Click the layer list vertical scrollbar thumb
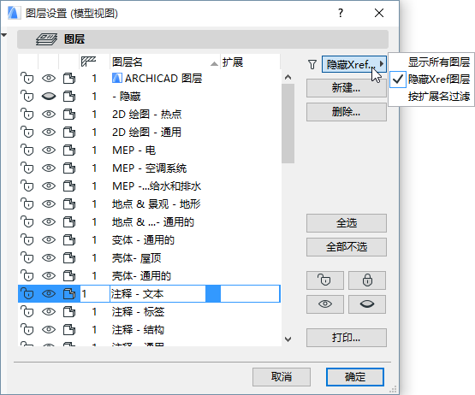 (x=288, y=123)
